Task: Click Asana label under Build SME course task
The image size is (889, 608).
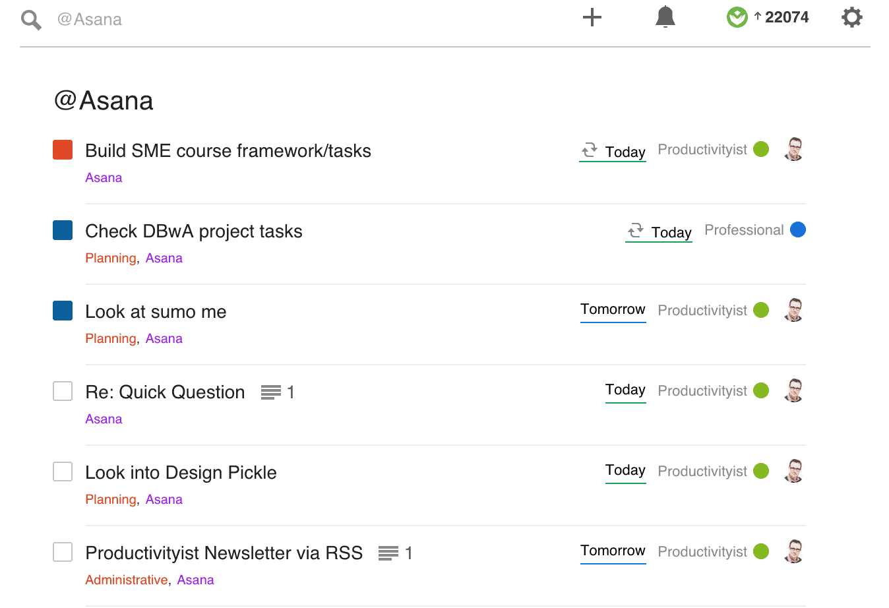Action: (104, 177)
